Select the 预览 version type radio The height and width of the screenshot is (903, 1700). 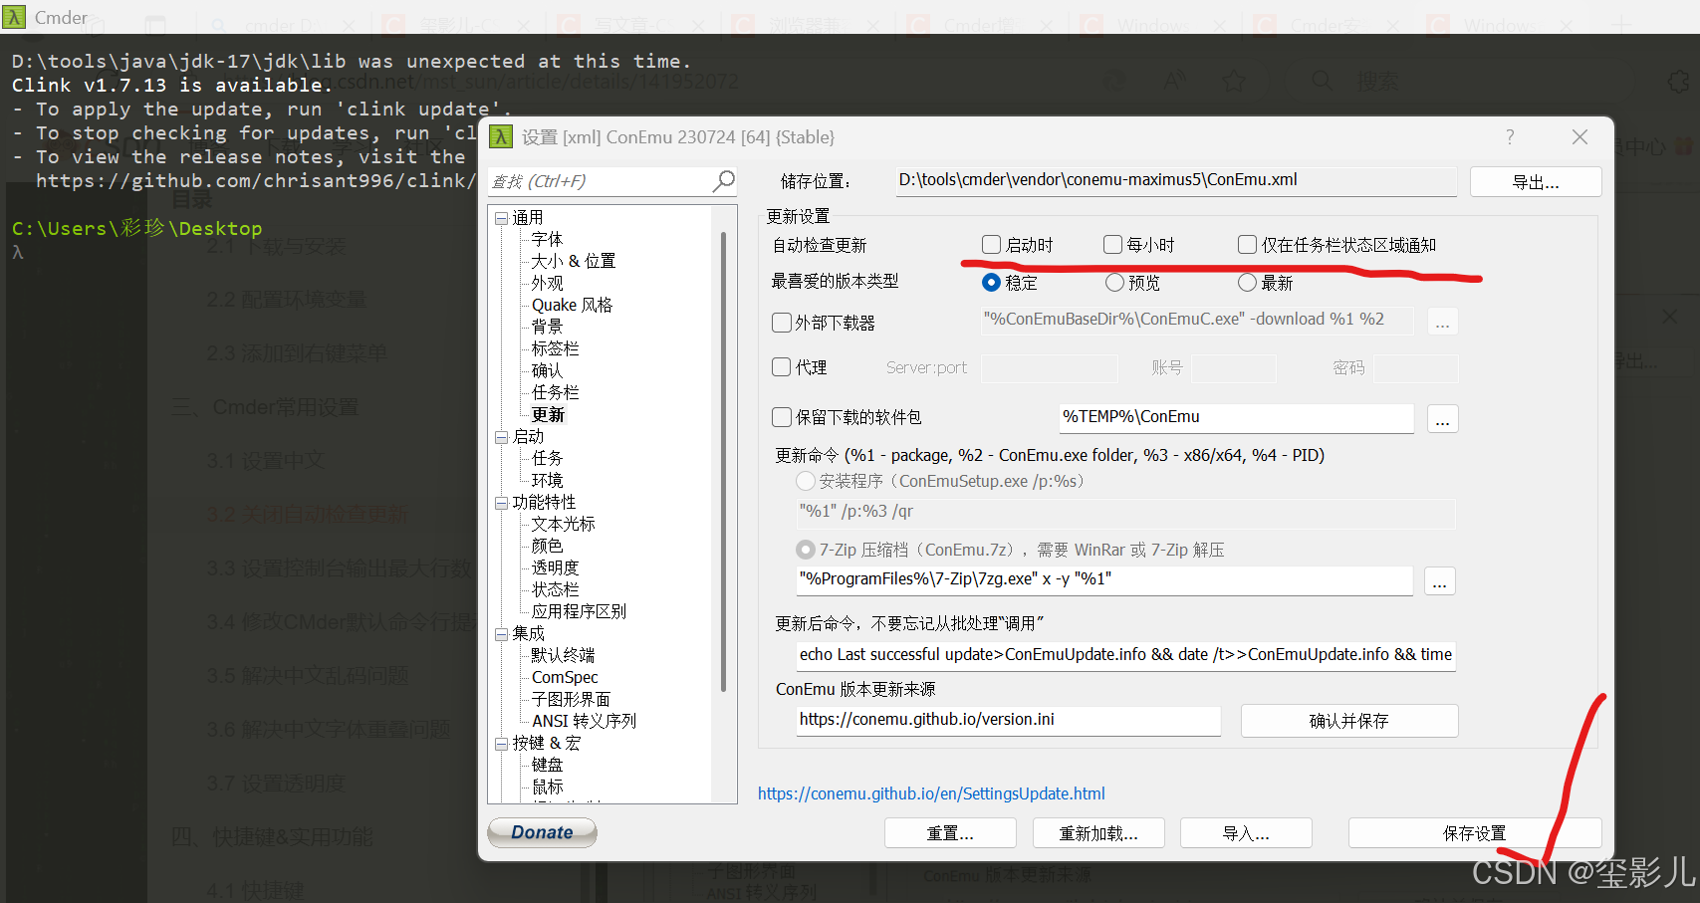point(1115,283)
